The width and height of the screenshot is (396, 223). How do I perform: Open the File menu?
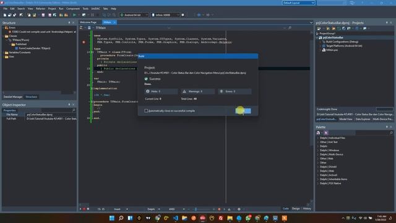click(x=6, y=9)
